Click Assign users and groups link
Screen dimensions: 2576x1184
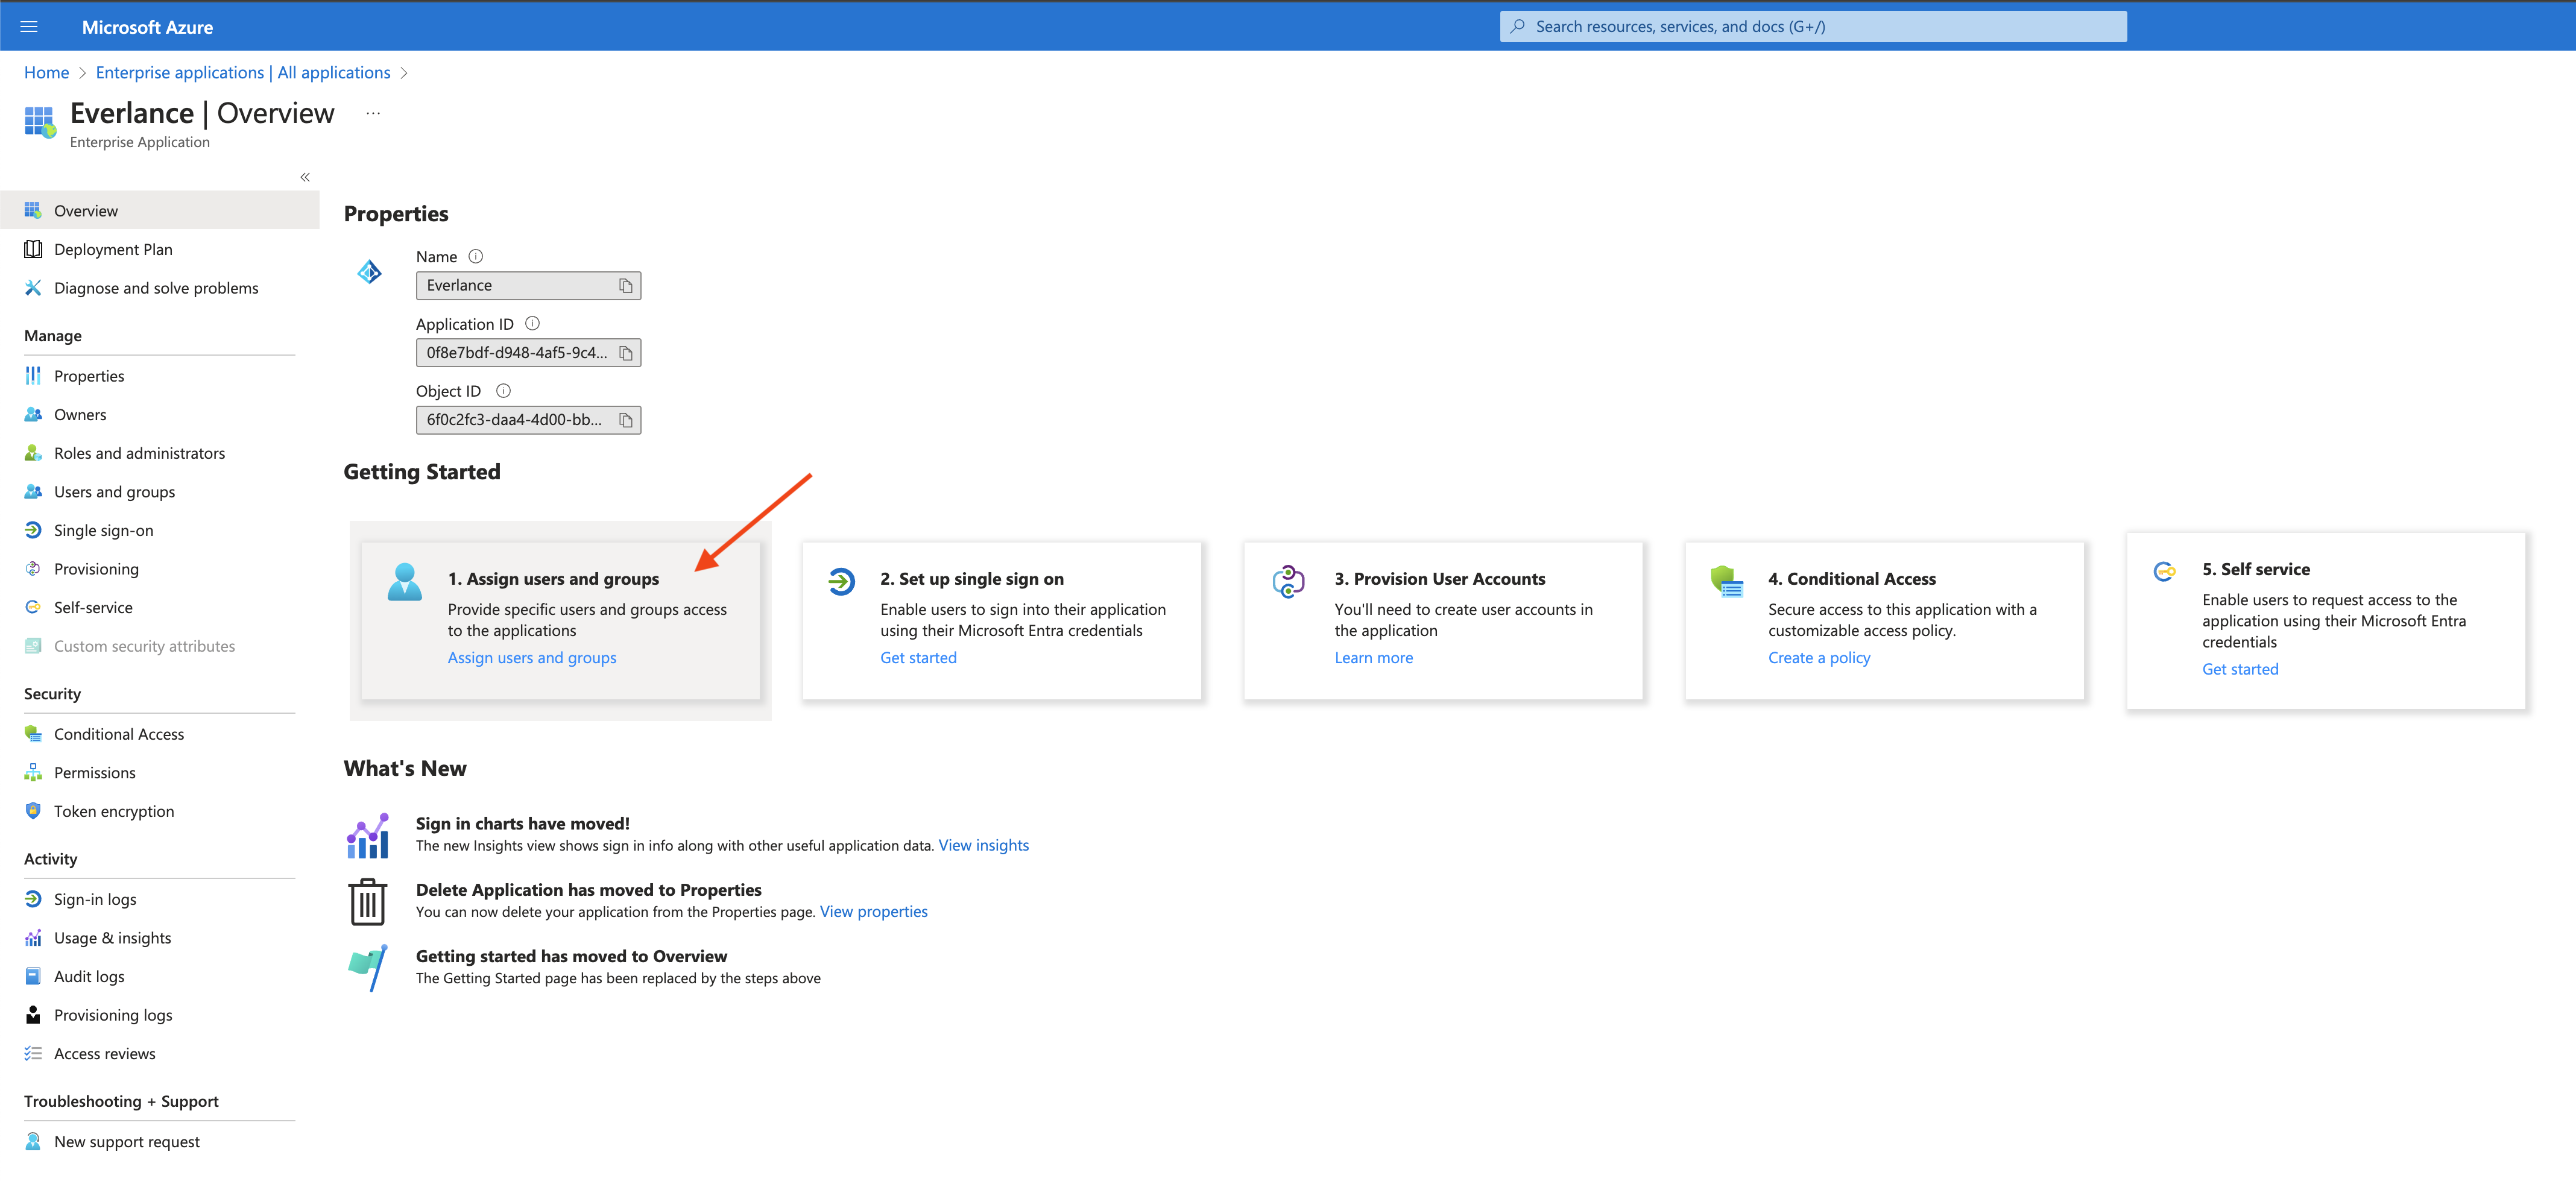point(532,658)
